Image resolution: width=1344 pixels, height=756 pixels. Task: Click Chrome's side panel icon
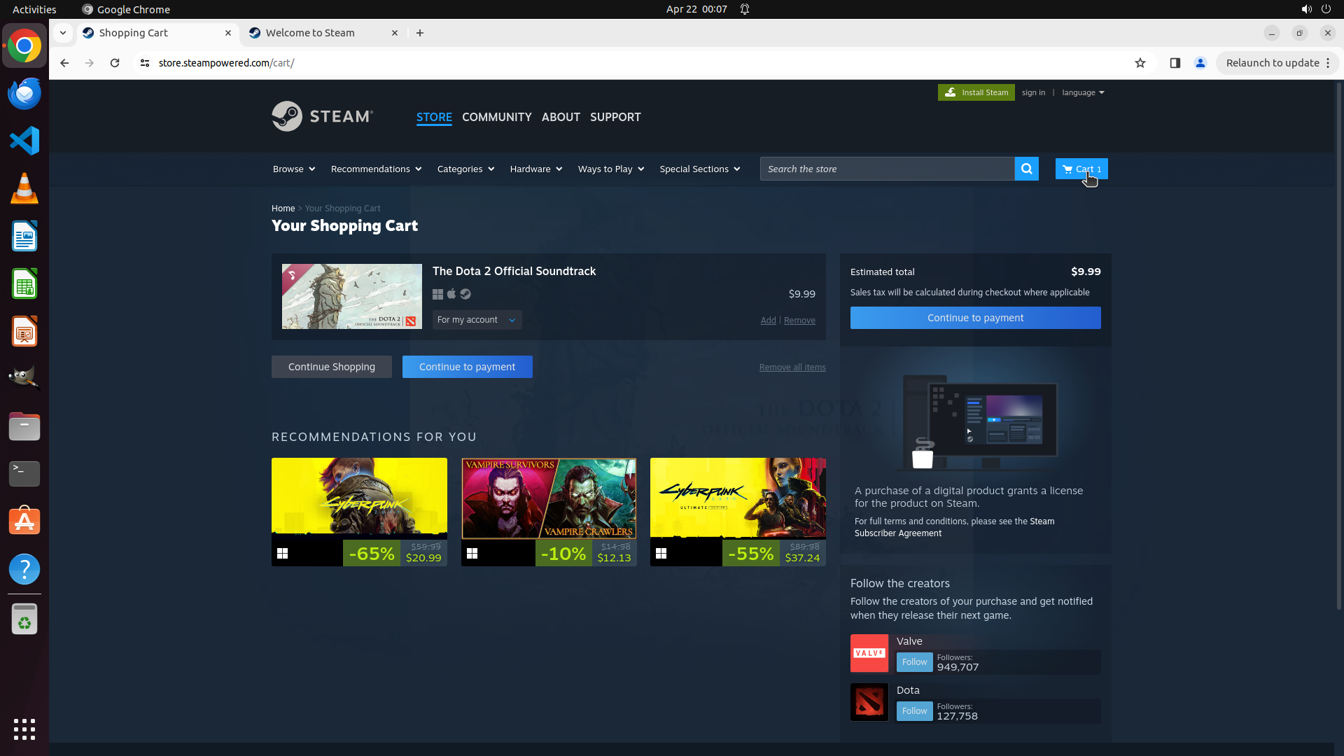pyautogui.click(x=1175, y=63)
